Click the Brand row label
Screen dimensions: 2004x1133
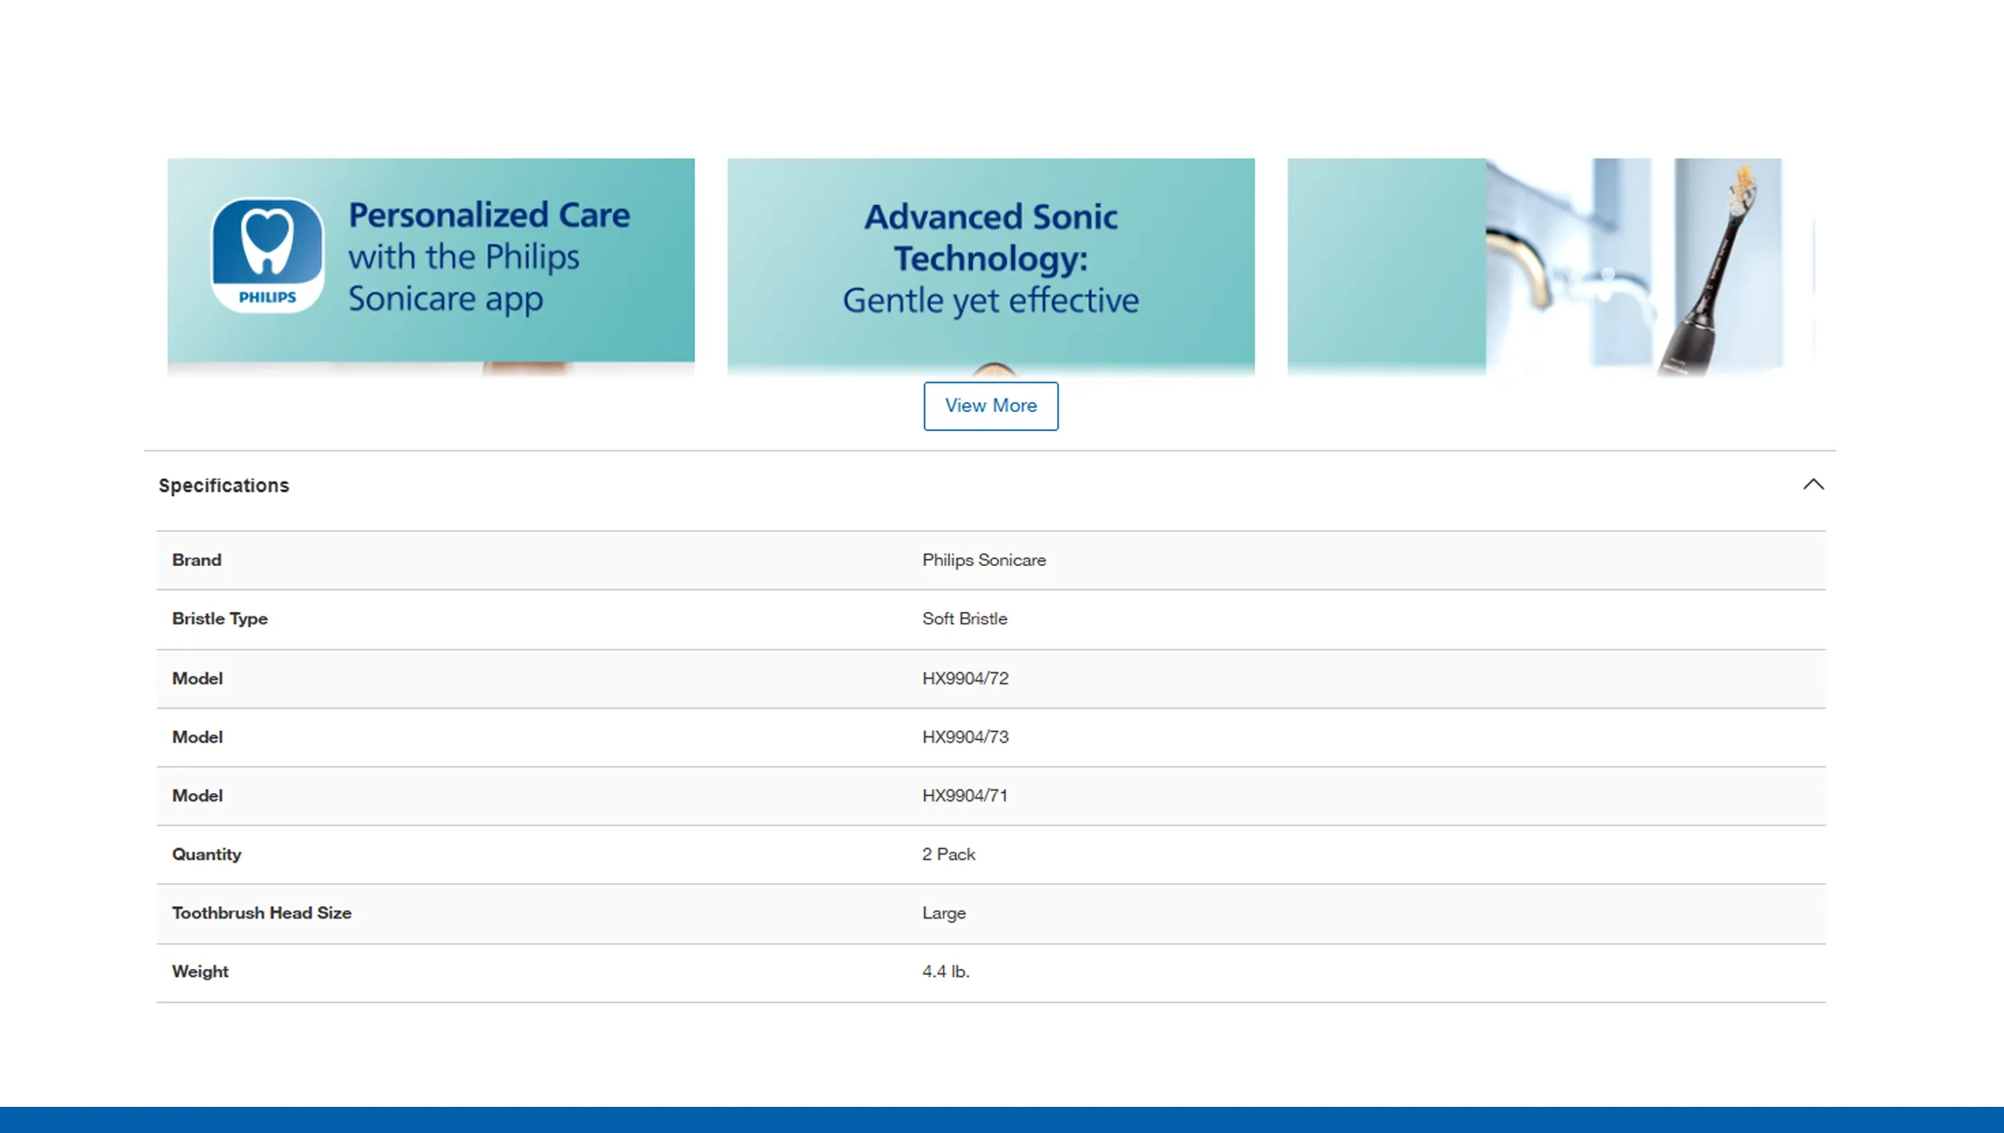pyautogui.click(x=197, y=560)
